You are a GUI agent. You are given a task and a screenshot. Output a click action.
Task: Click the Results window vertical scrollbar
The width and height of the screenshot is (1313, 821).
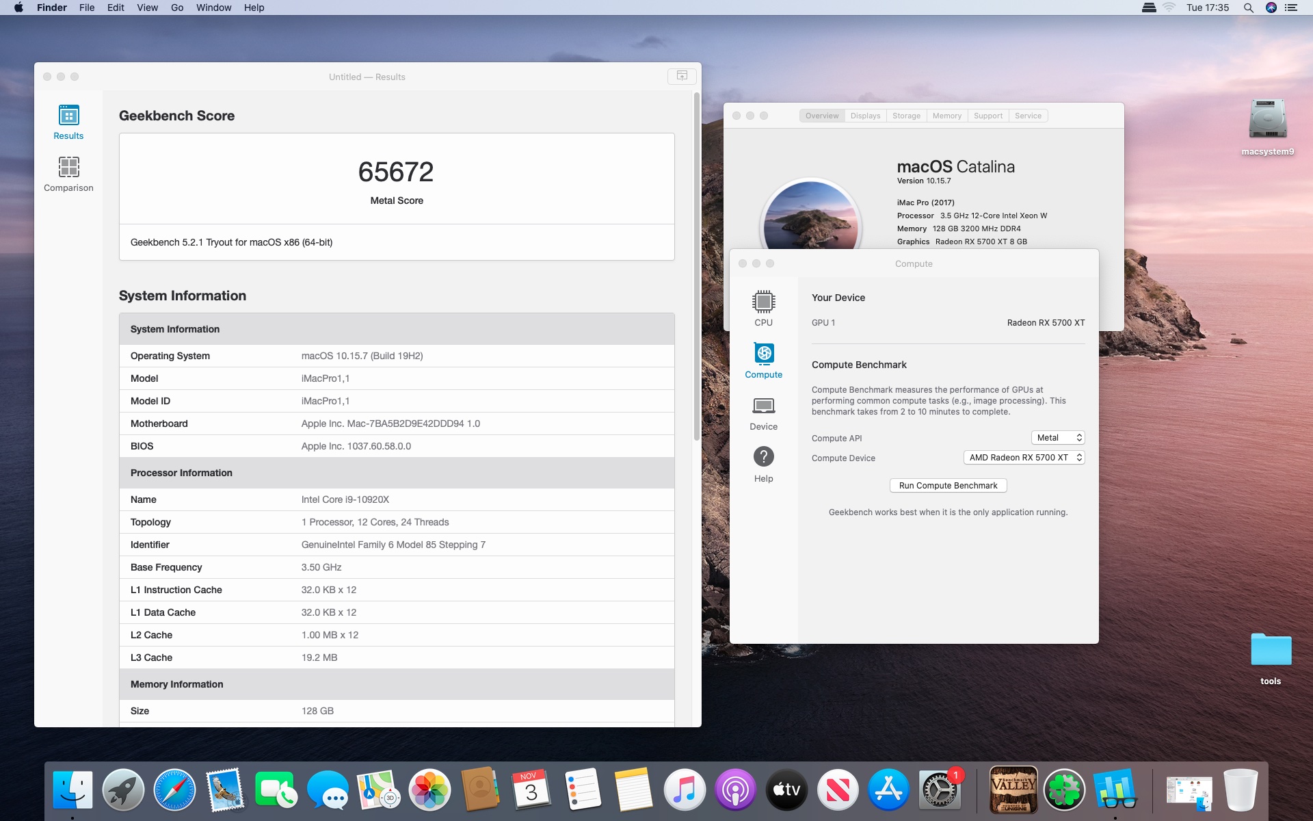696,267
